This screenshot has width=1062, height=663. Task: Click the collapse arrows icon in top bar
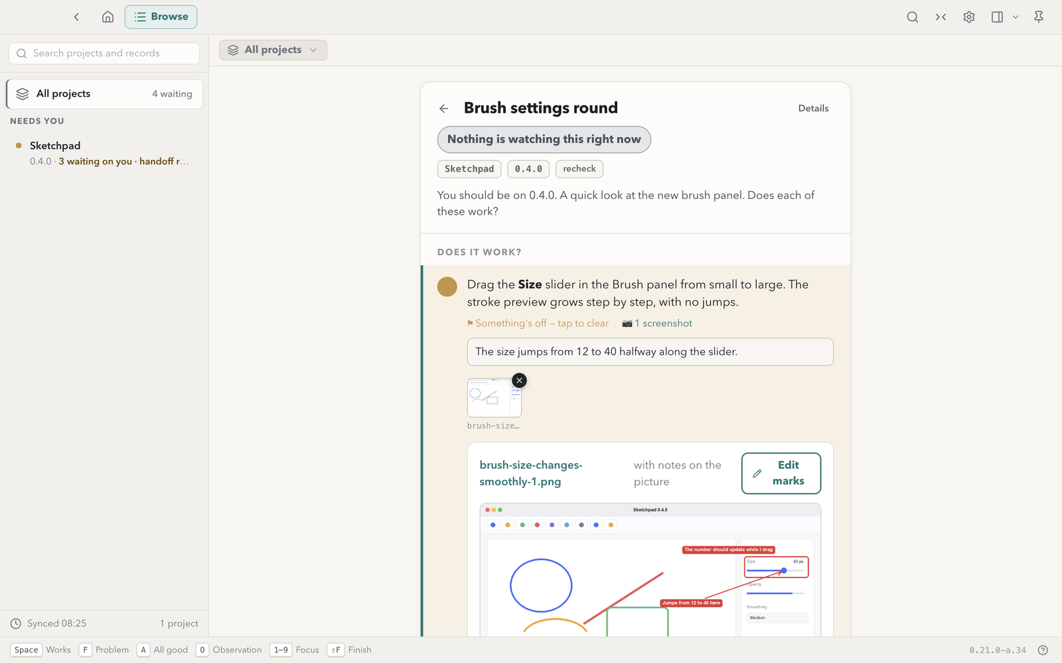tap(941, 17)
